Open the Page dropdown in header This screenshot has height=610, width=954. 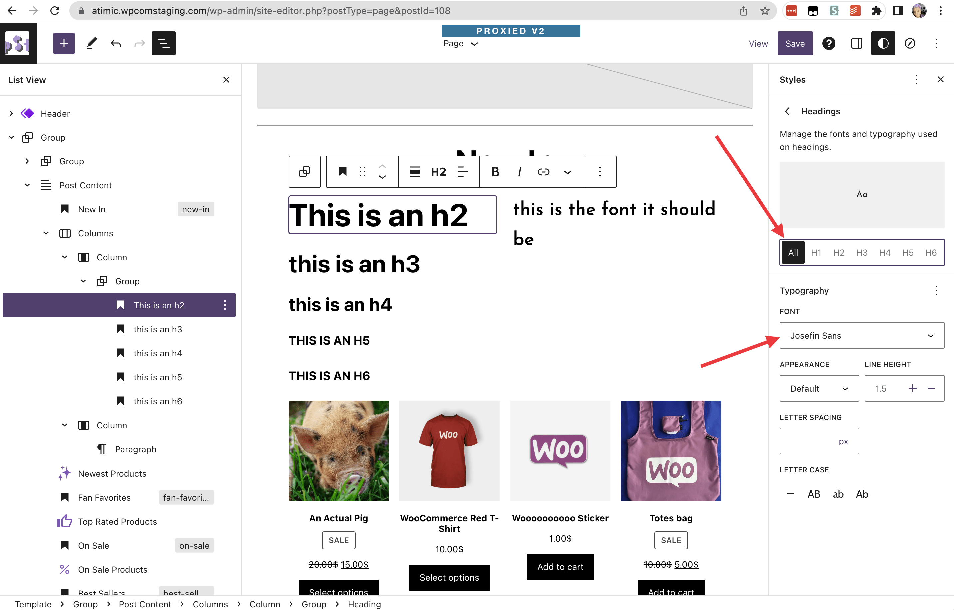coord(460,44)
